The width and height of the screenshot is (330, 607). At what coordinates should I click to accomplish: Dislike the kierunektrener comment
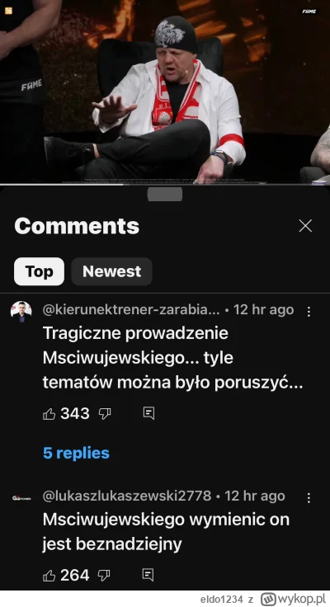pos(105,414)
